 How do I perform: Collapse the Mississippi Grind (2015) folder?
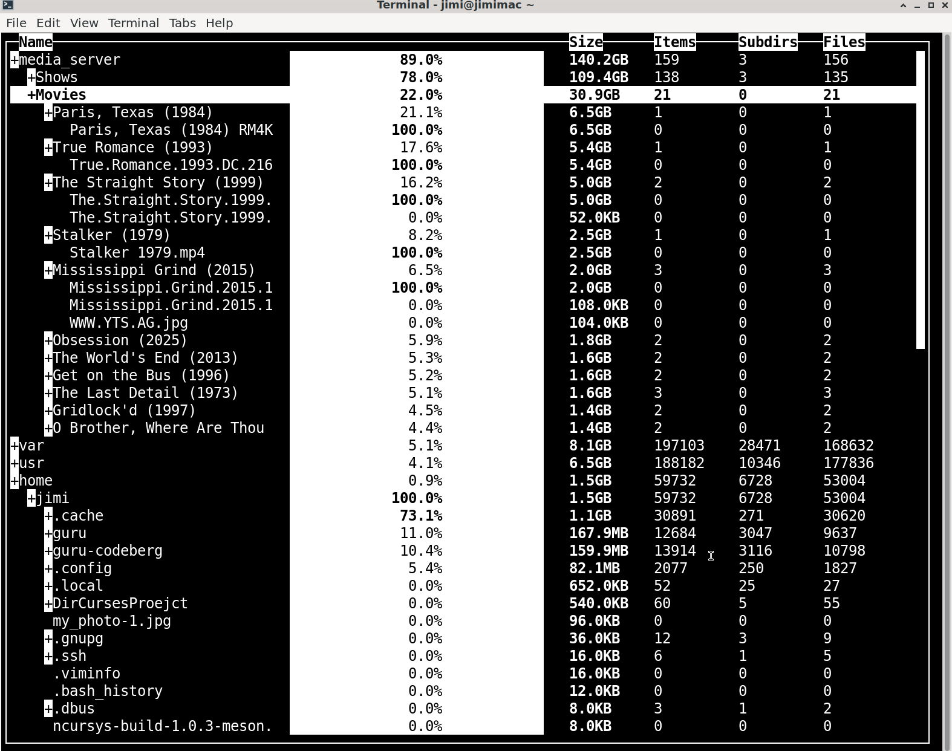[x=48, y=270]
